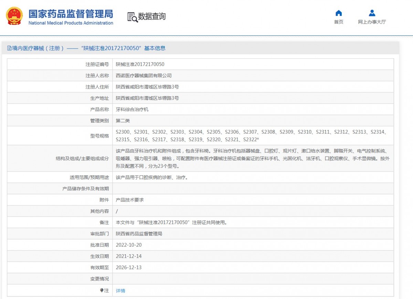
Task: Click the document icon before 境内医疗器械 header
Action: (9, 48)
